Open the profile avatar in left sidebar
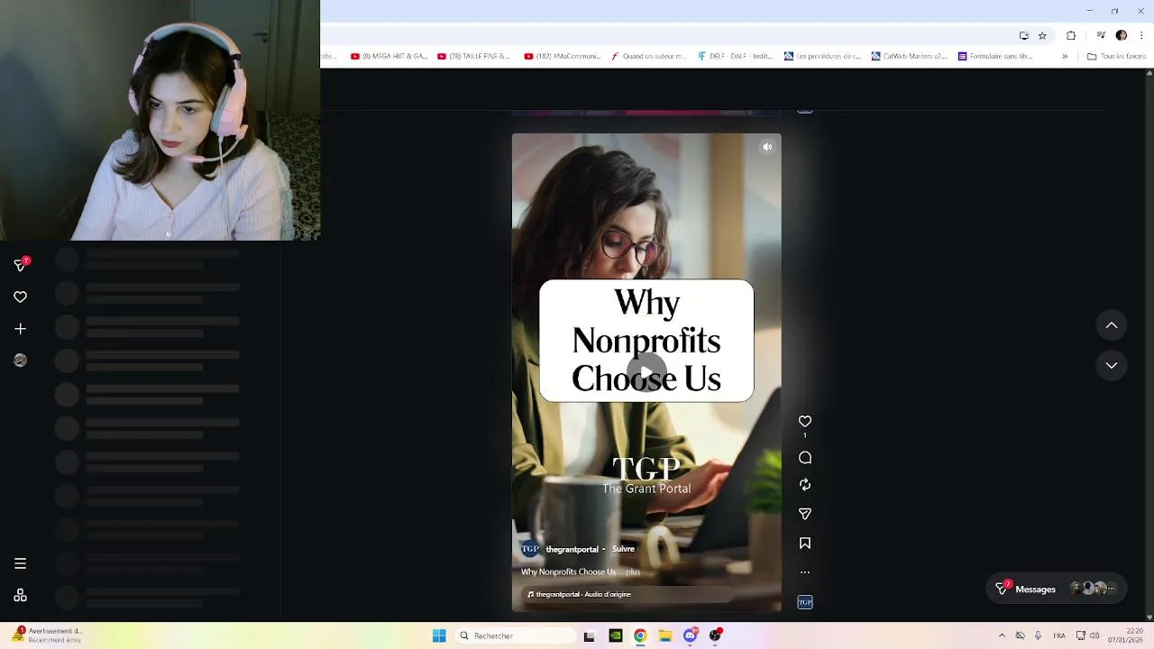The height and width of the screenshot is (649, 1154). click(20, 360)
